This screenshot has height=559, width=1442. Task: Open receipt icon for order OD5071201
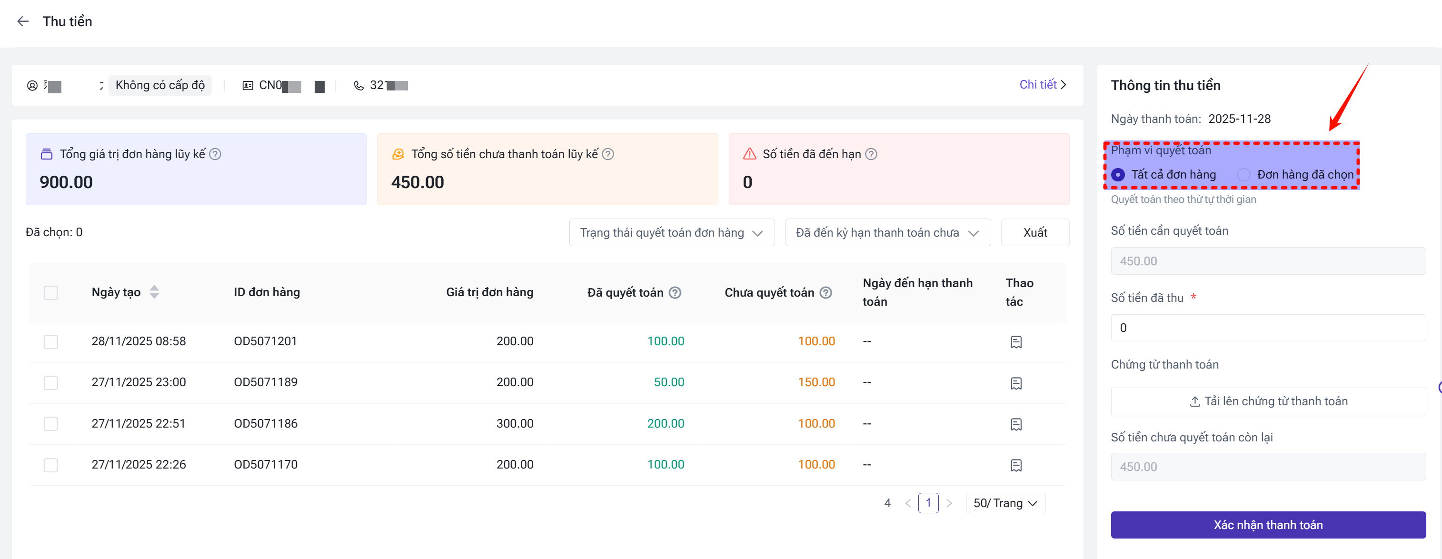pyautogui.click(x=1015, y=342)
